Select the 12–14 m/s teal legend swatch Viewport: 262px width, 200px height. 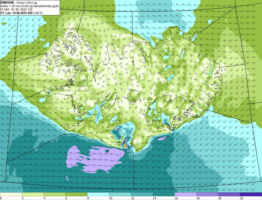(x=142, y=194)
